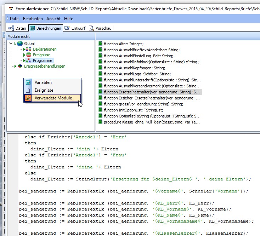
Task: Select function AuswahlBrieftextAenderbar
Action: [x=142, y=50]
